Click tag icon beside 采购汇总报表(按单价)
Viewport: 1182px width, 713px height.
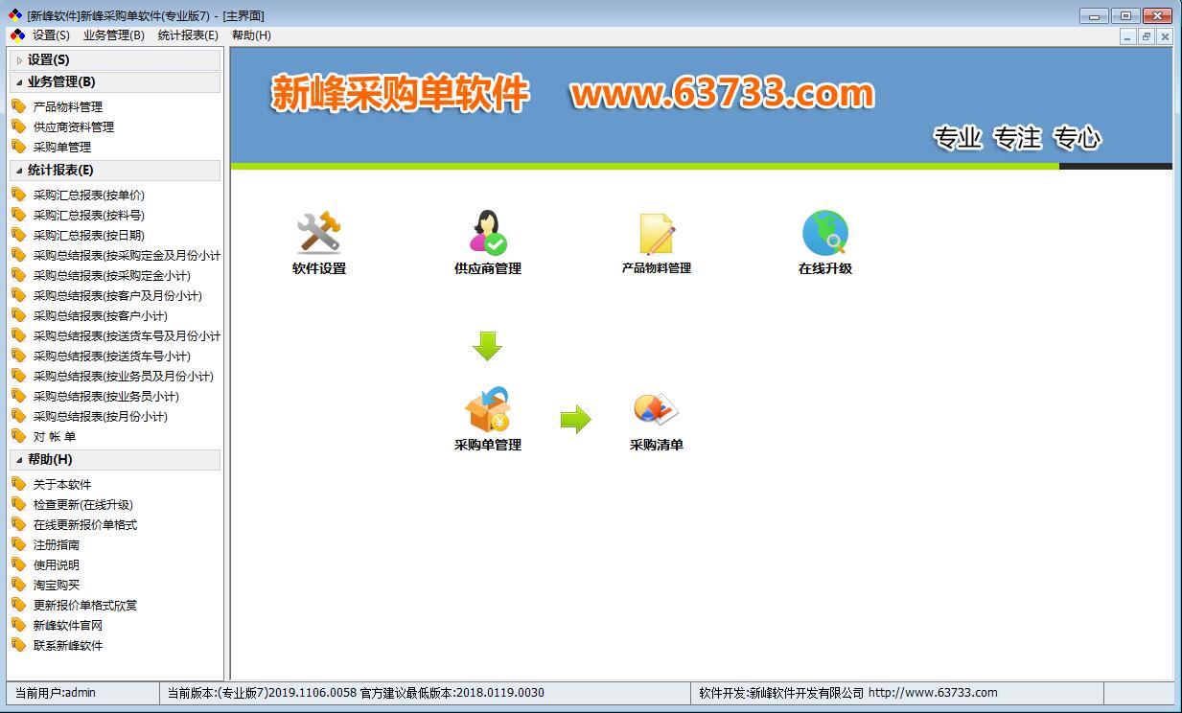click(x=18, y=195)
